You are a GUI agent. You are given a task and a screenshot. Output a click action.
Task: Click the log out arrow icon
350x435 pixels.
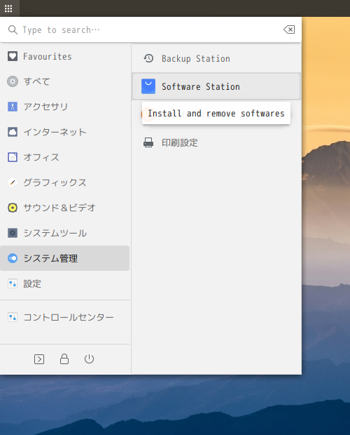pyautogui.click(x=39, y=359)
